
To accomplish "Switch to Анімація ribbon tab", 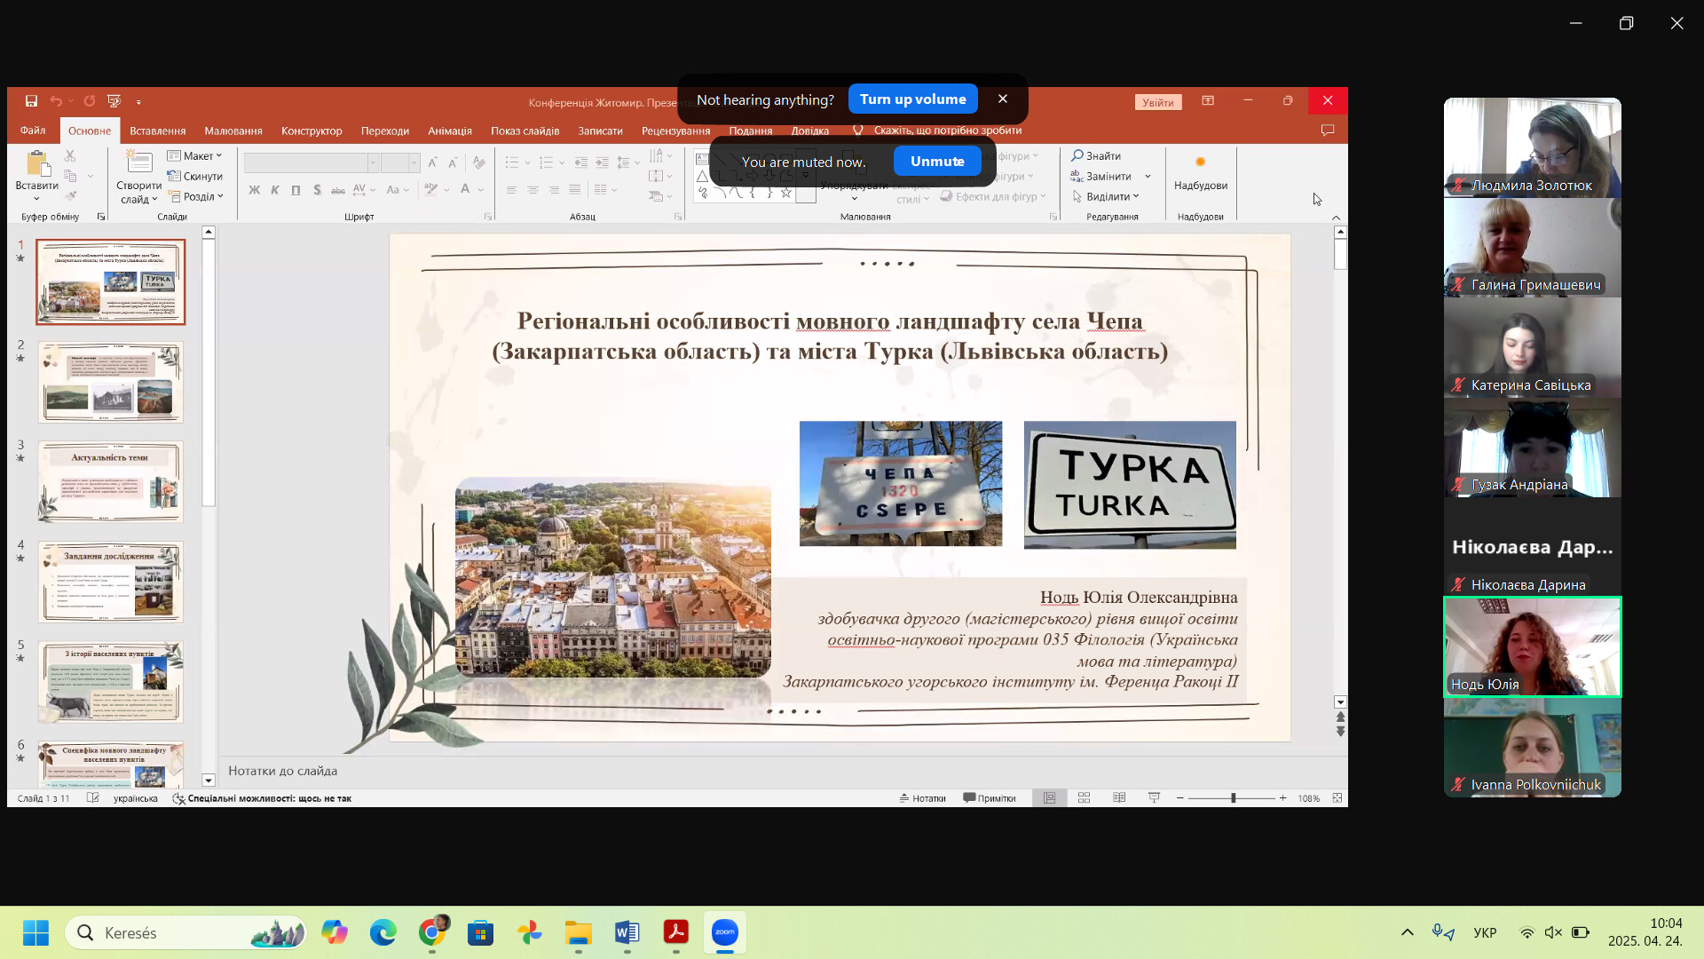I will 449,131.
